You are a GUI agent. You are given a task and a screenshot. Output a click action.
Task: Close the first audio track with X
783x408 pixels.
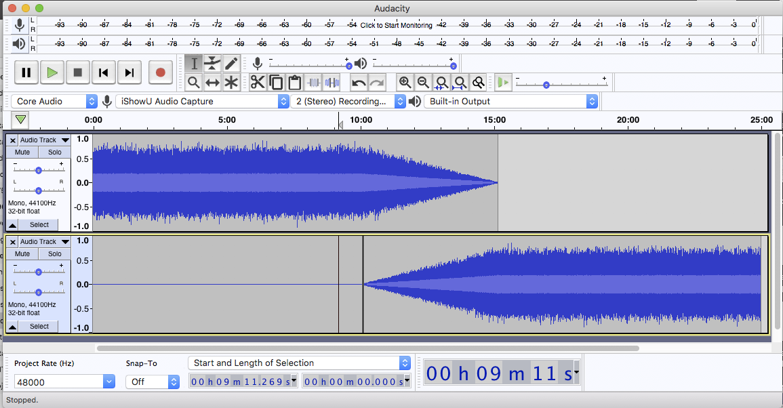pos(13,141)
